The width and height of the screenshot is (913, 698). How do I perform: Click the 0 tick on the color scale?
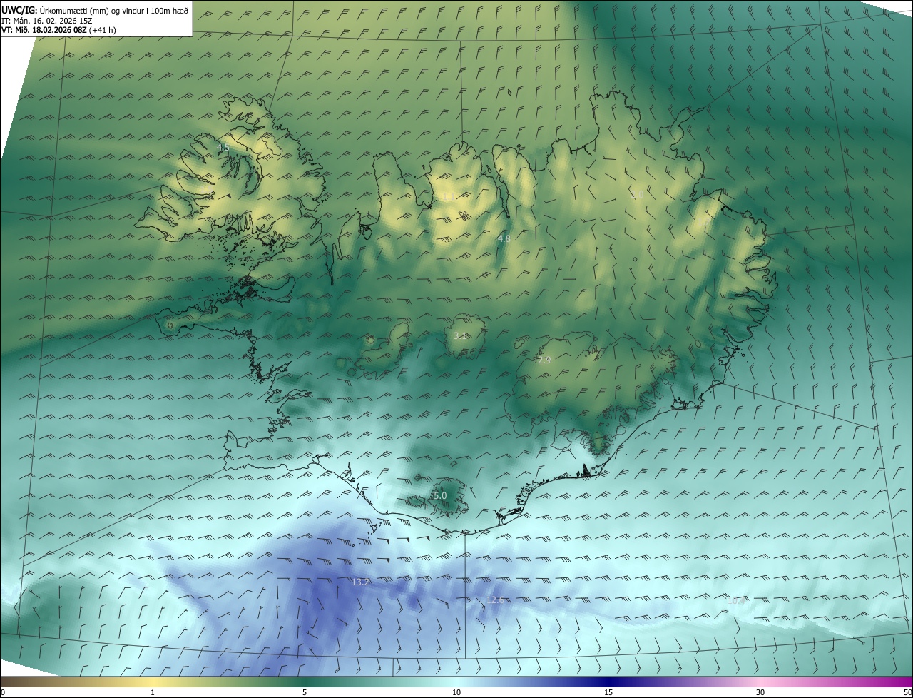pos(3,693)
